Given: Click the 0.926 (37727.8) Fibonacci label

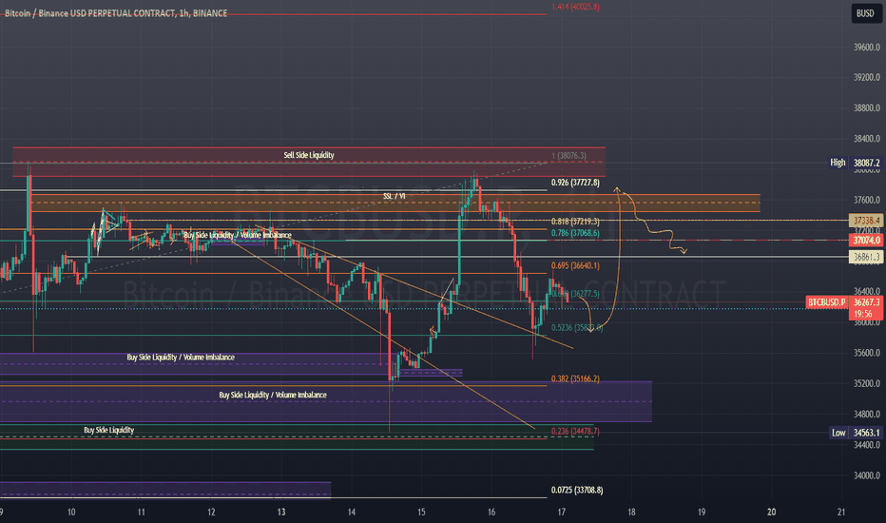Looking at the screenshot, I should coord(575,183).
